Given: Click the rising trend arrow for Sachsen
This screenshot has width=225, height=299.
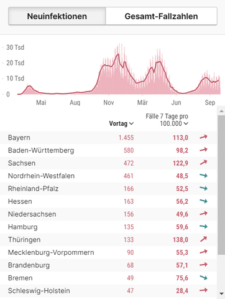Looking at the screenshot, I should click(203, 163).
